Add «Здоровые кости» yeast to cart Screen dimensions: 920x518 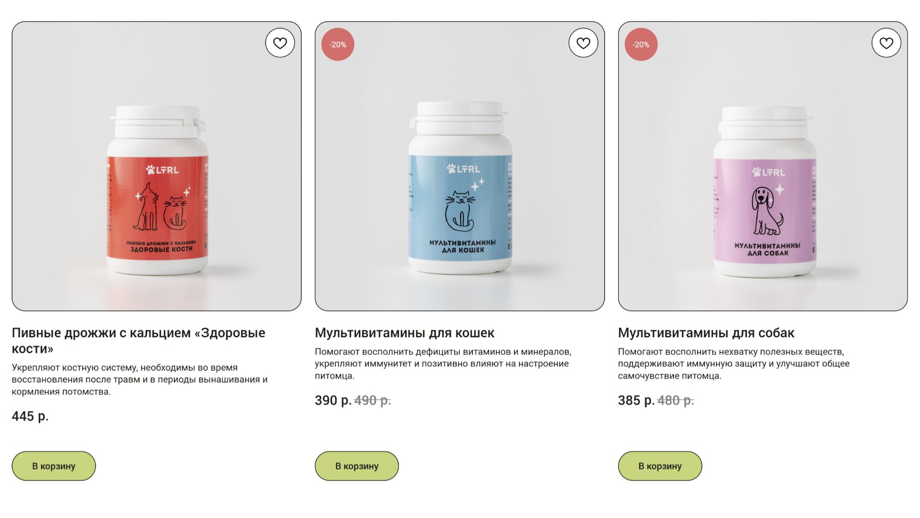click(54, 466)
